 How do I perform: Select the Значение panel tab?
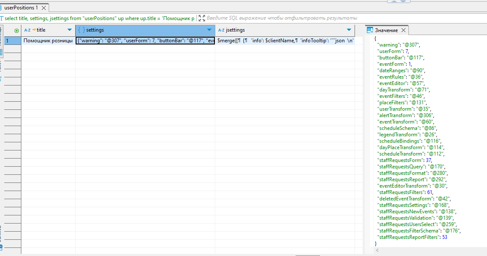tap(386, 30)
